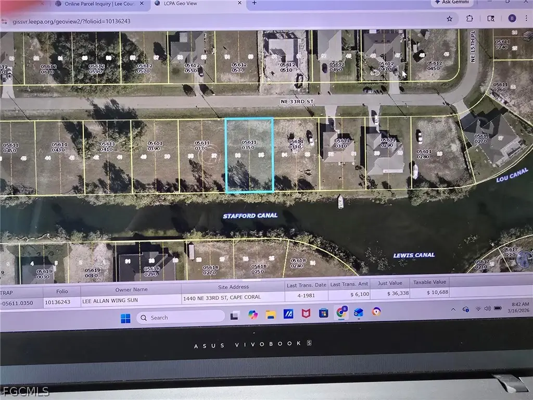The image size is (533, 400).
Task: Click the Windows Start button
Action: tap(125, 317)
